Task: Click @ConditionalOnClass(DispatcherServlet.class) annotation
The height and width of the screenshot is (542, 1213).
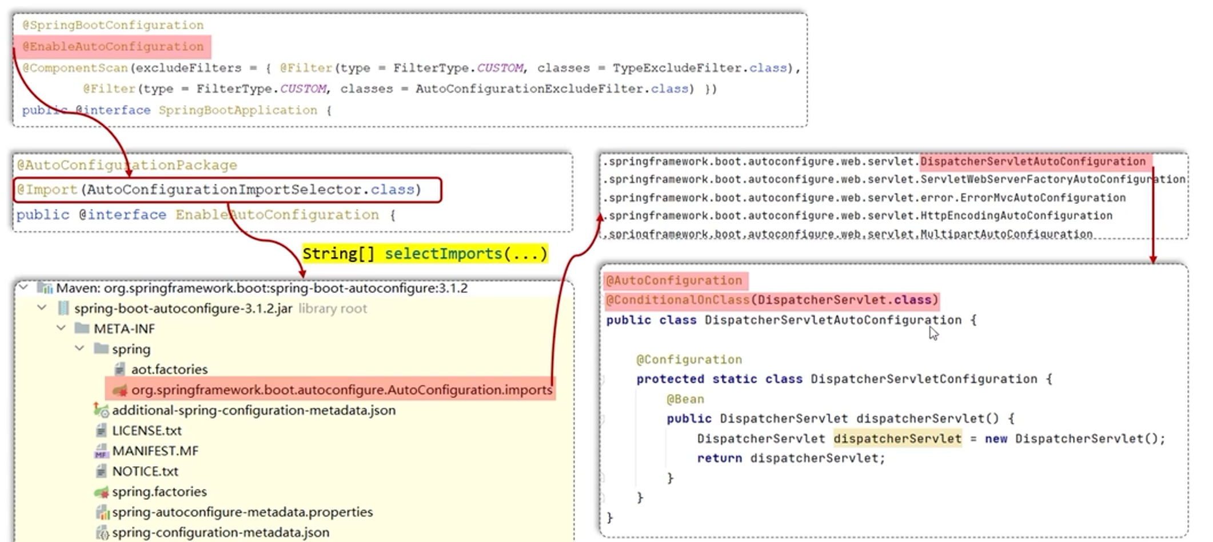Action: coord(772,300)
